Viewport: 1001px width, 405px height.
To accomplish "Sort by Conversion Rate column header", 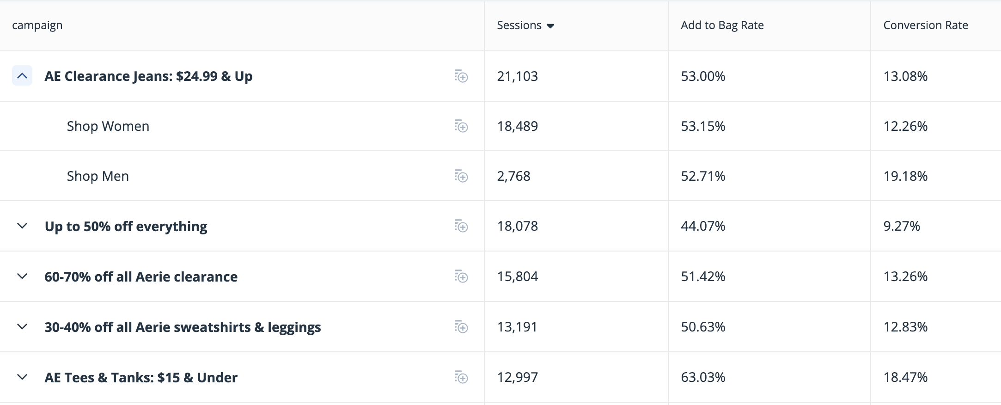I will click(x=926, y=25).
